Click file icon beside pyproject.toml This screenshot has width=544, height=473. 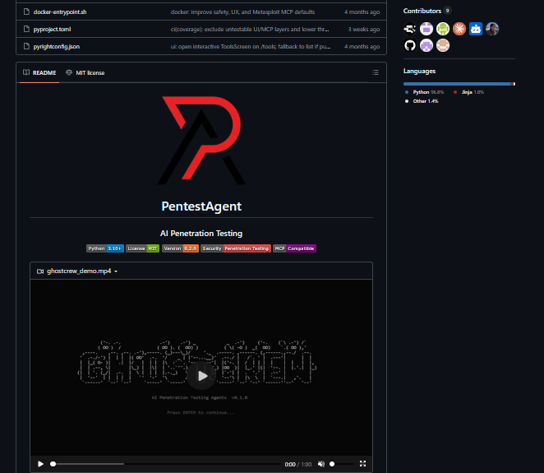[26, 29]
